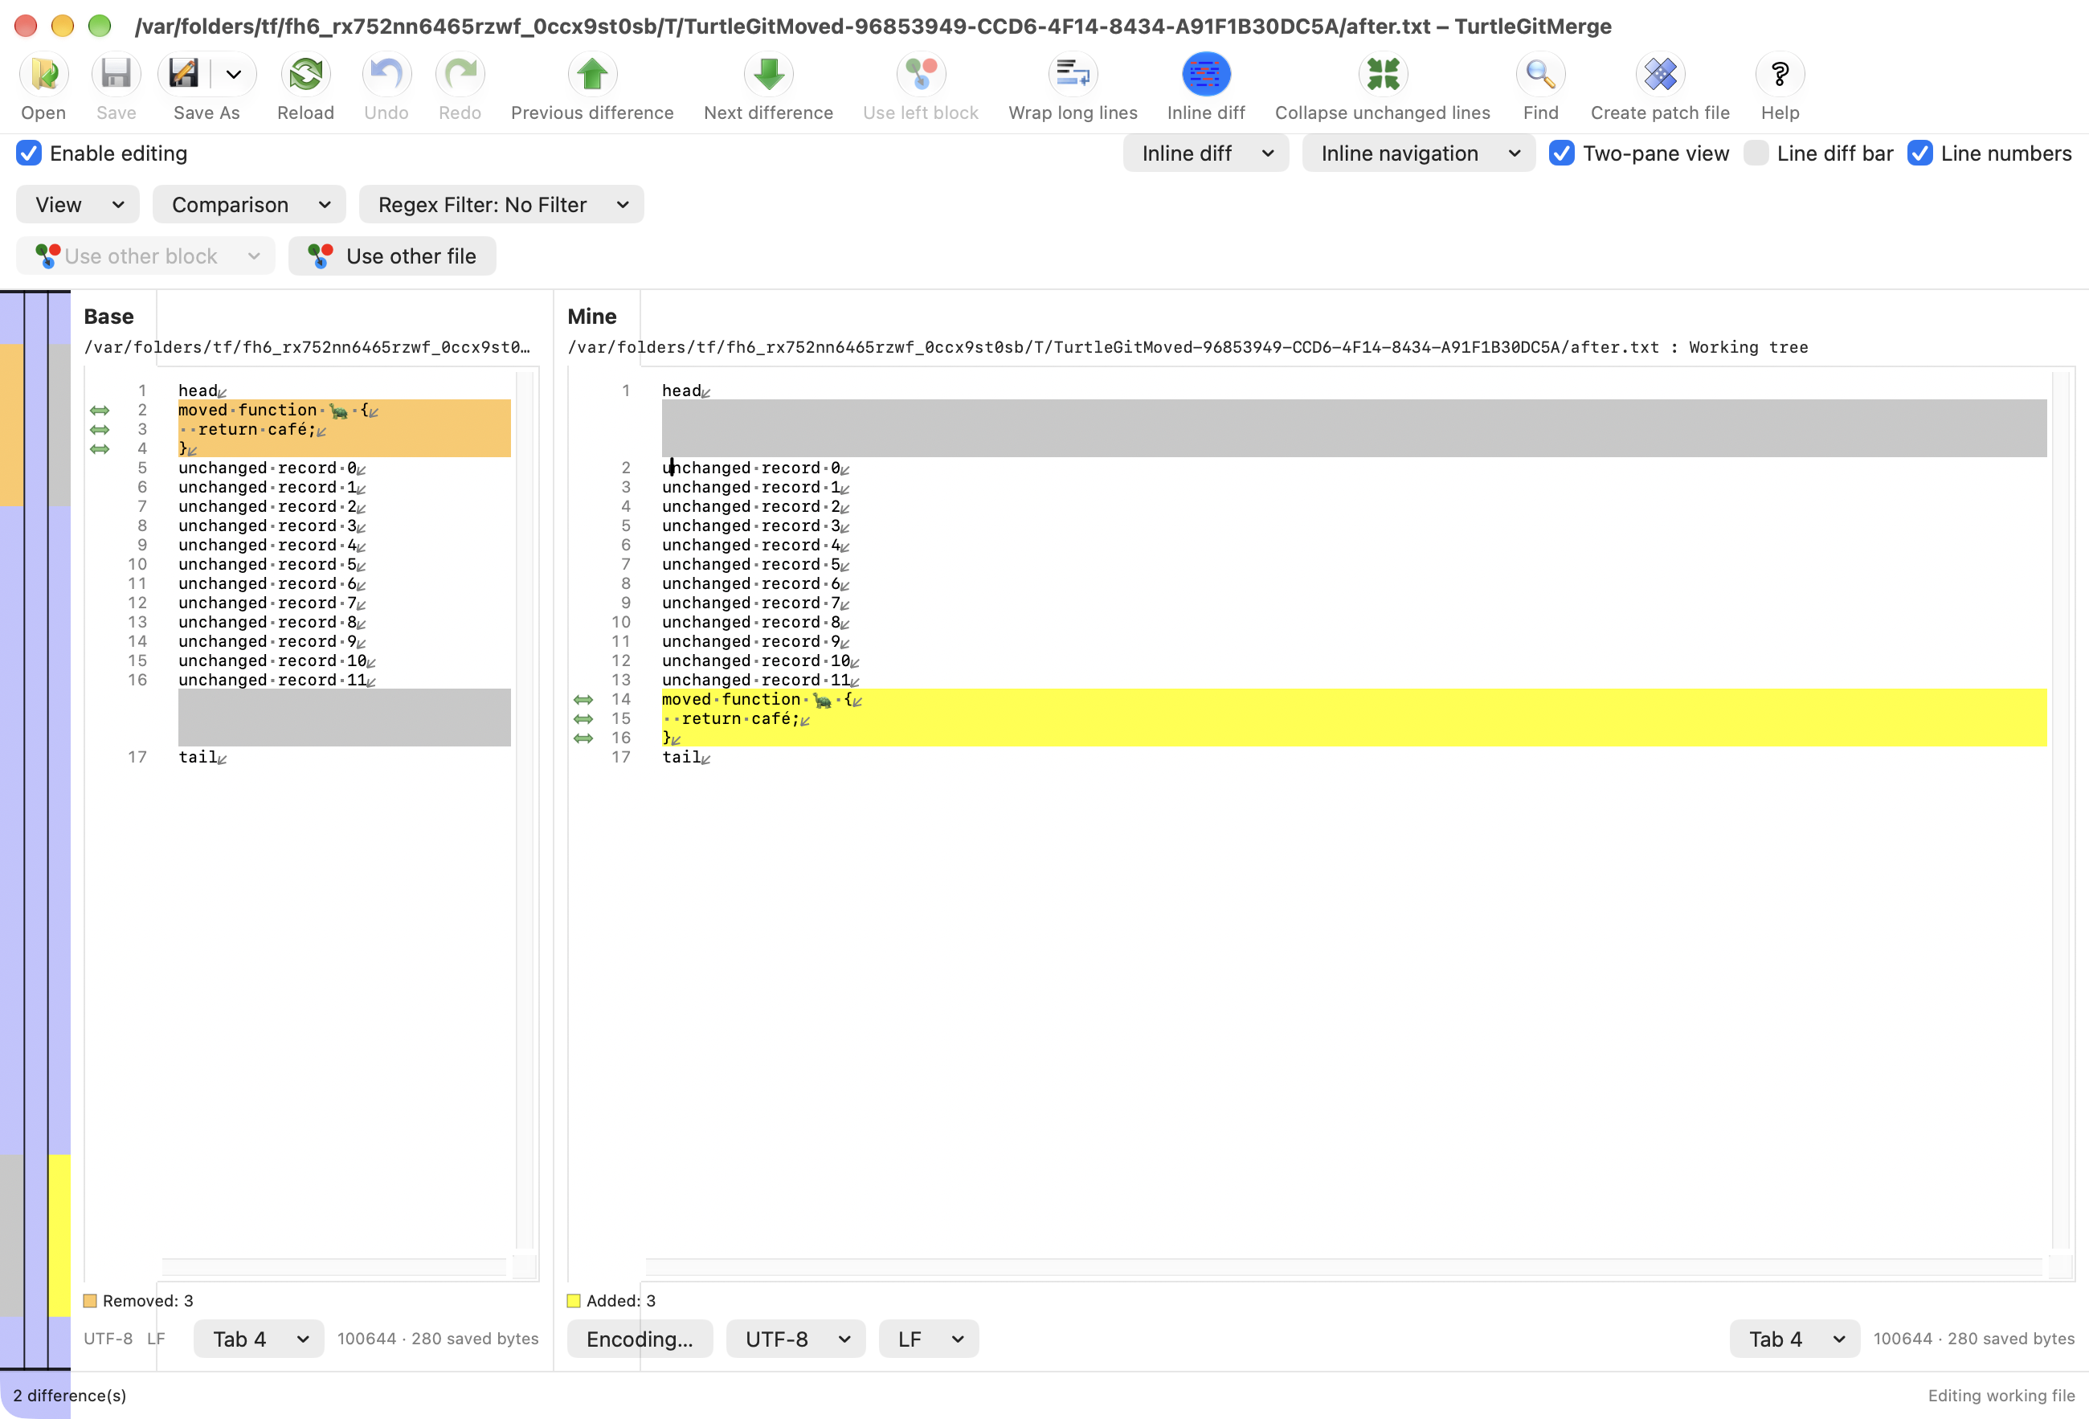The height and width of the screenshot is (1419, 2089).
Task: Click the orange Removed legend swatch
Action: tap(90, 1301)
